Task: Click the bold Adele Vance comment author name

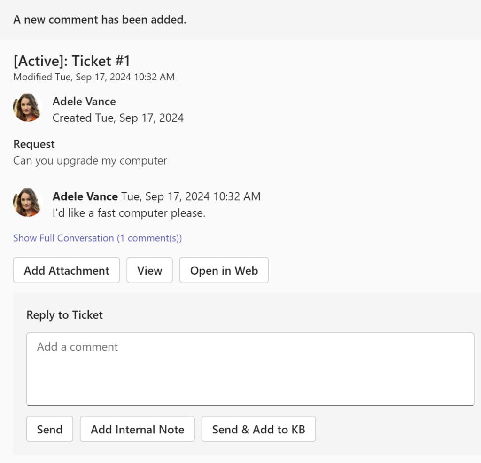Action: (x=85, y=196)
